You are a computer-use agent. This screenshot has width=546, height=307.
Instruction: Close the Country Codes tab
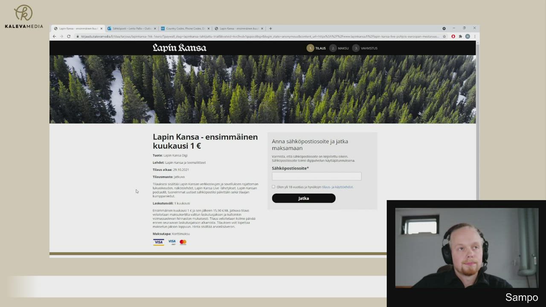tap(209, 29)
